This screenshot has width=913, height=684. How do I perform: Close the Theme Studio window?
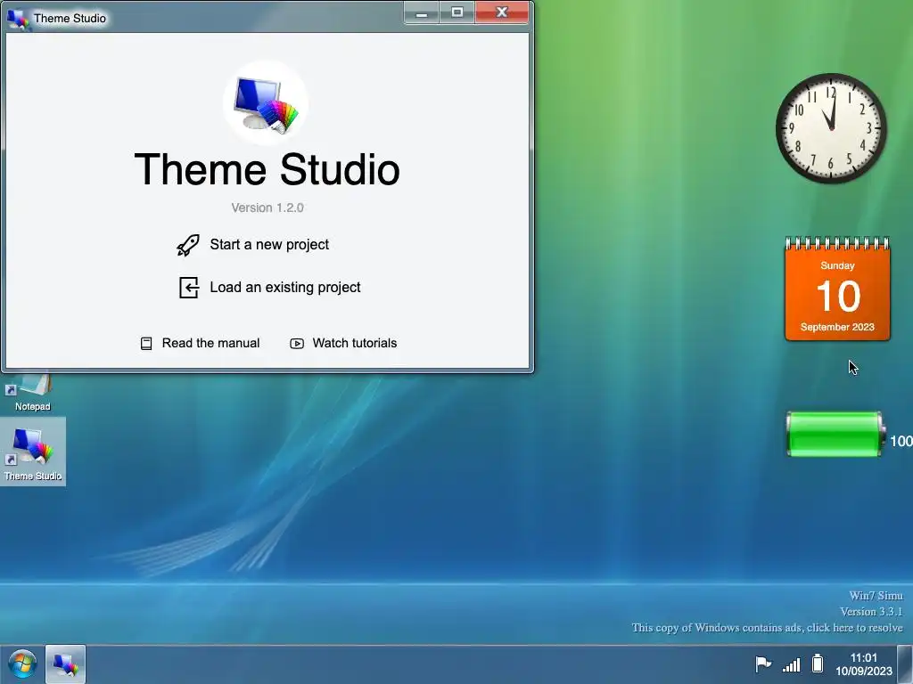click(502, 12)
